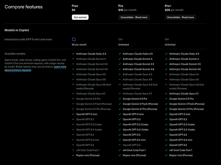Click the 50 per month text

[x=79, y=45]
